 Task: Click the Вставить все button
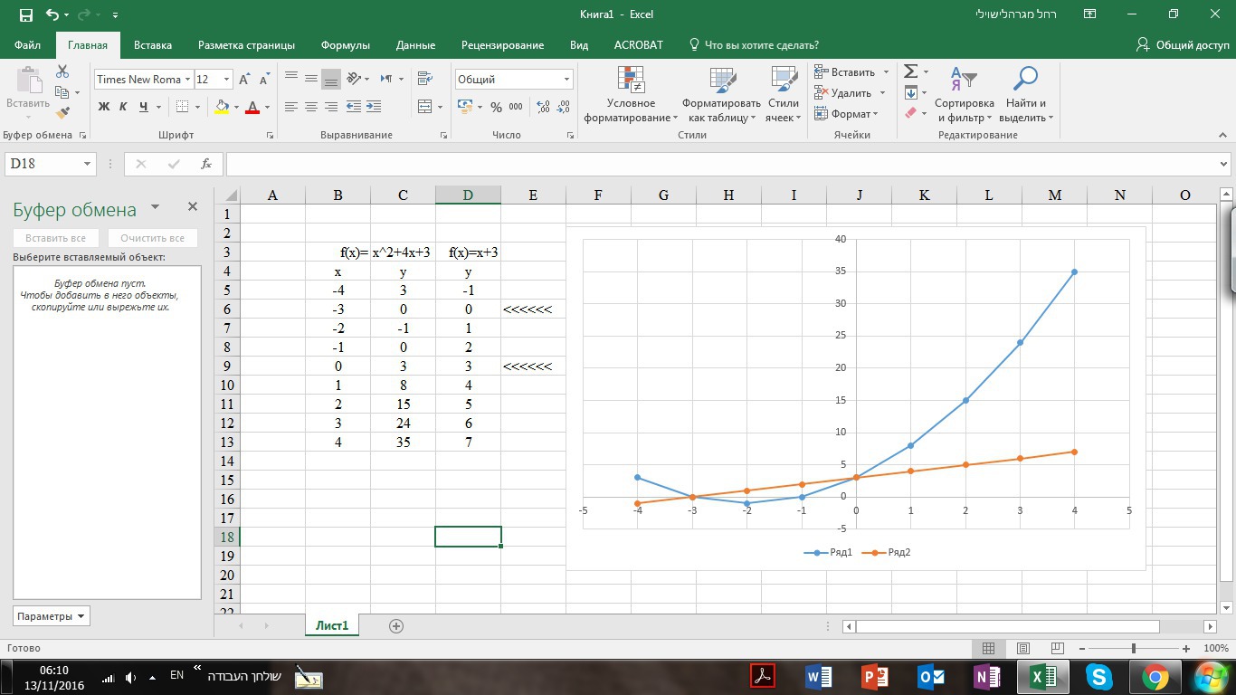coord(56,238)
